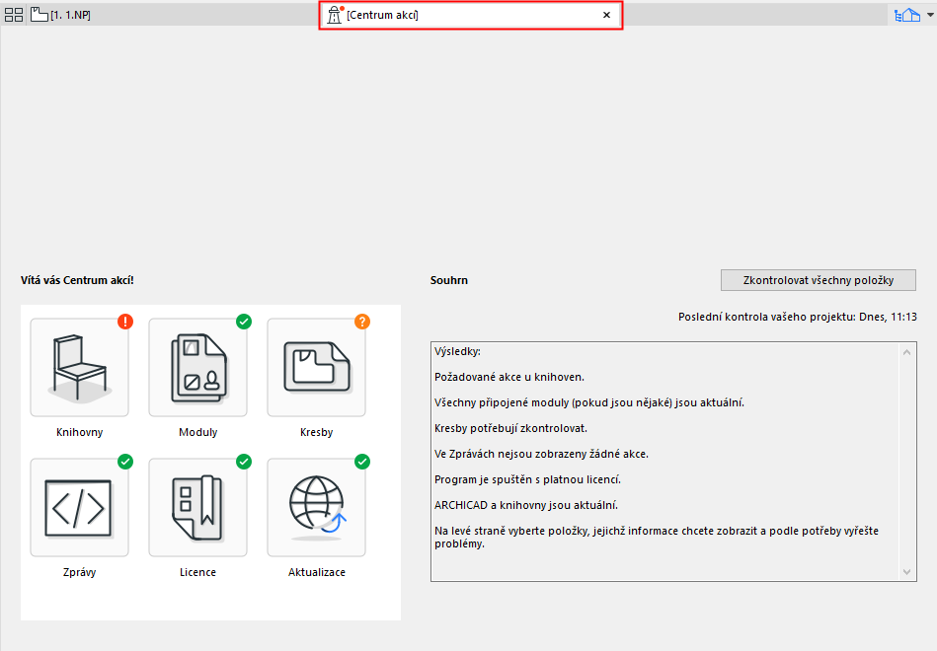This screenshot has width=937, height=651.
Task: Open the Kresby drawing icon tile
Action: pyautogui.click(x=316, y=367)
